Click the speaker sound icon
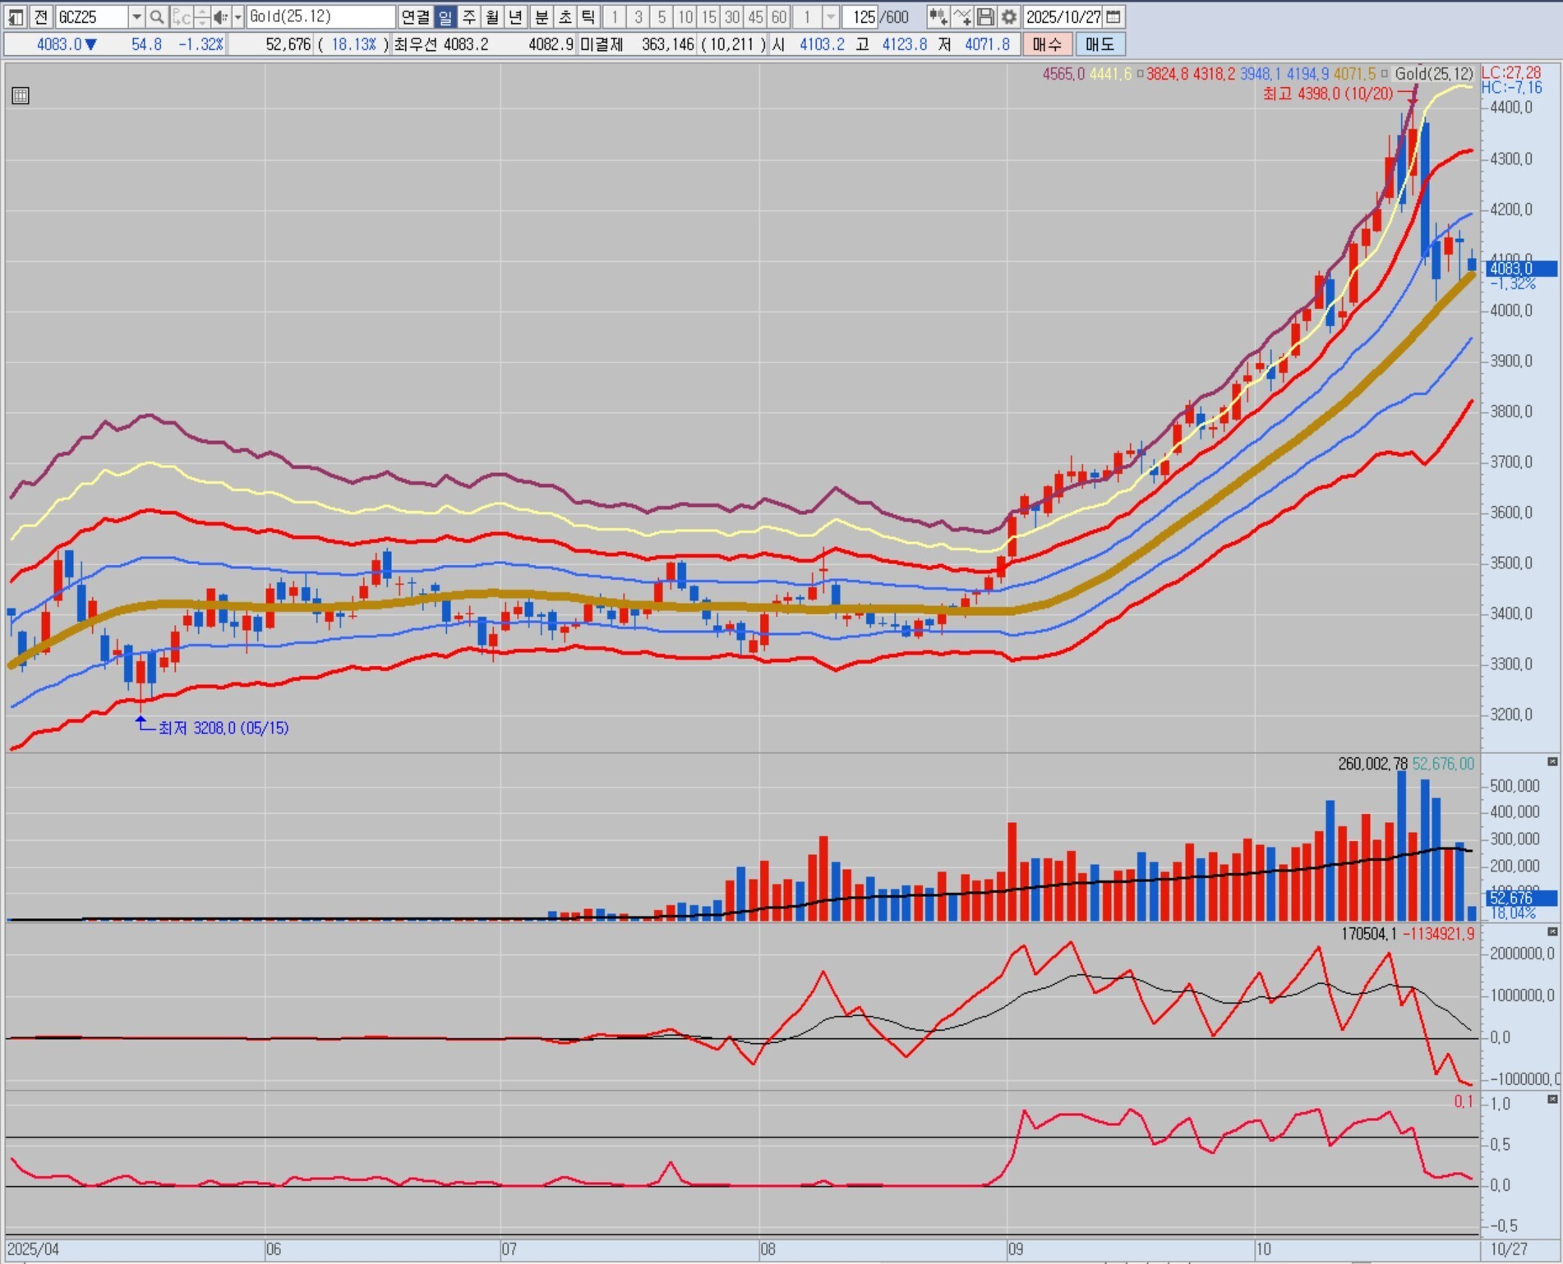This screenshot has width=1563, height=1264. pos(219,16)
